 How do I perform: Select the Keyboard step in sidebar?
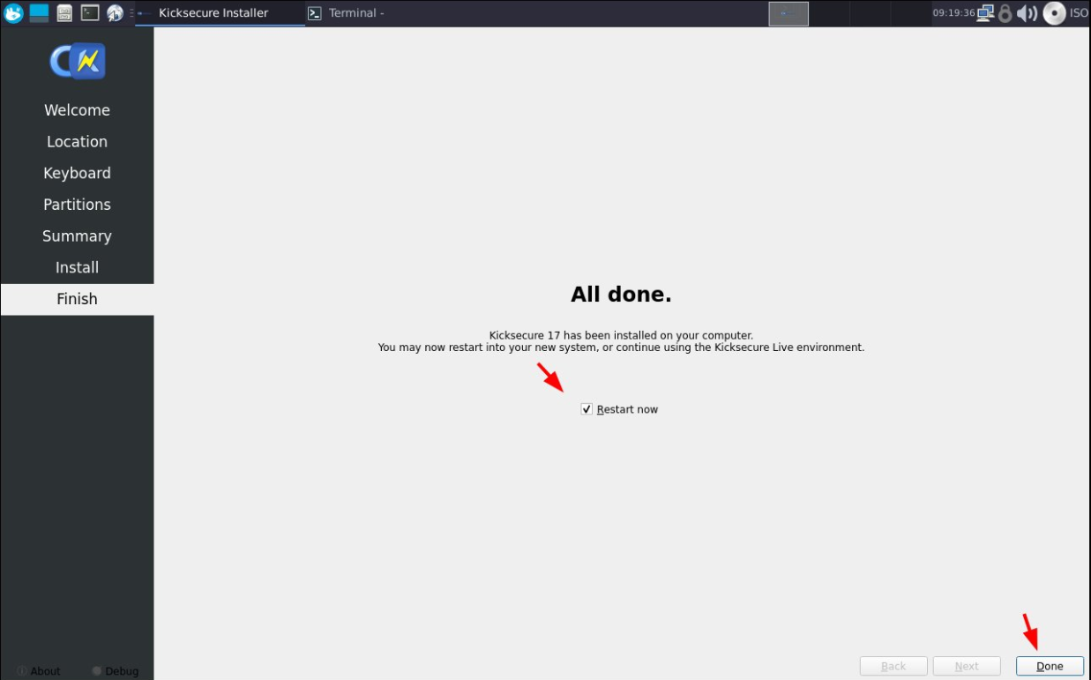[77, 173]
